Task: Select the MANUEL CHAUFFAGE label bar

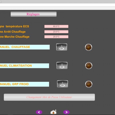Action: pos(25,47)
